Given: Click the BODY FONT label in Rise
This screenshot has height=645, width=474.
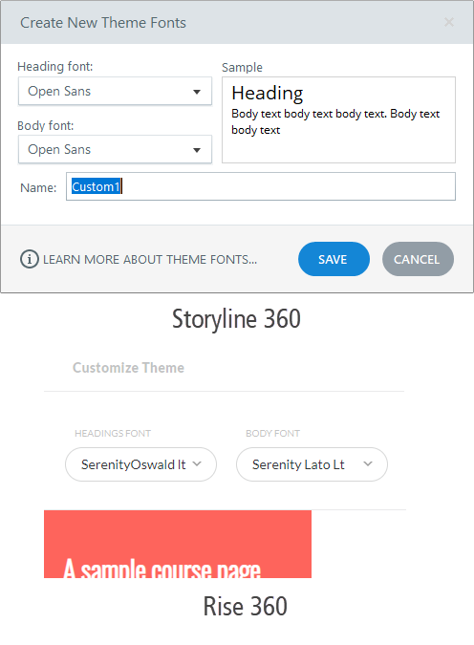Looking at the screenshot, I should pyautogui.click(x=272, y=433).
